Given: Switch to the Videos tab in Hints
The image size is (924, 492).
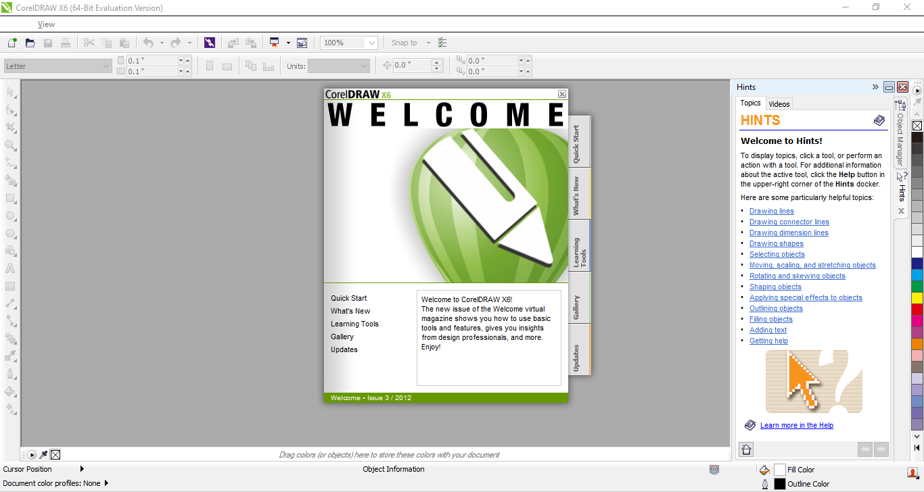Looking at the screenshot, I should click(779, 104).
